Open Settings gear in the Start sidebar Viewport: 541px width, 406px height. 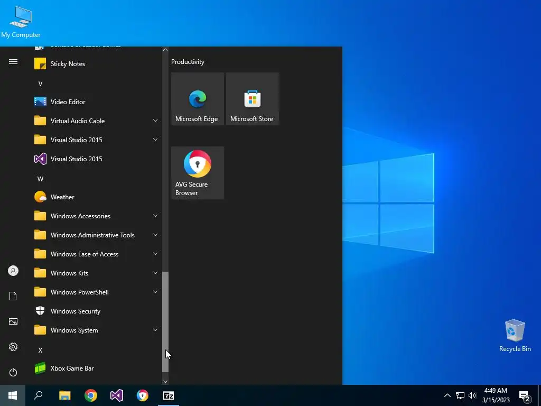(13, 347)
